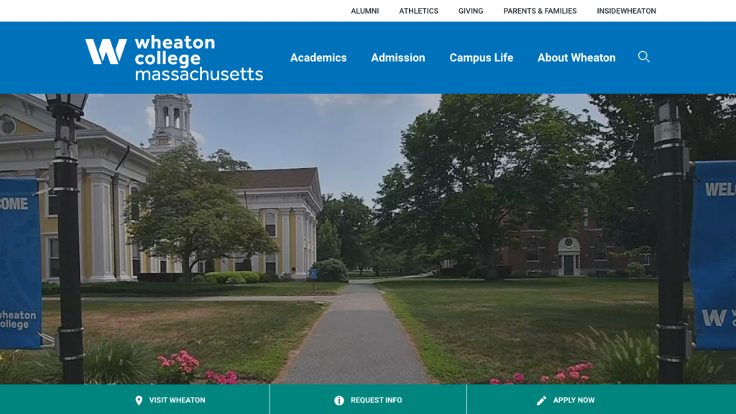Viewport: 736px width, 414px height.
Task: Open the Athletics link in top bar
Action: click(419, 11)
